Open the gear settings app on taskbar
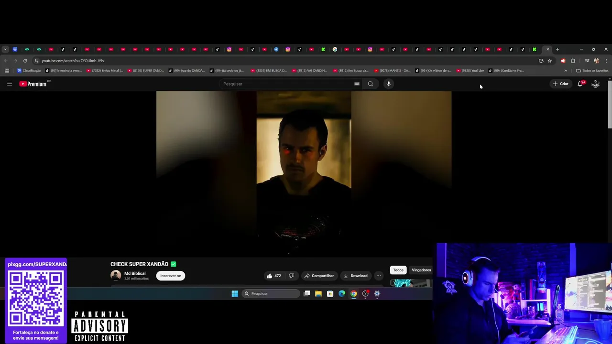The image size is (612, 344). click(x=377, y=294)
